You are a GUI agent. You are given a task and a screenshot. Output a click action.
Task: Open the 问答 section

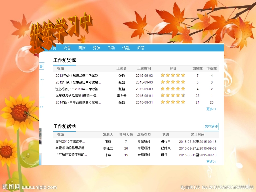point(141,48)
